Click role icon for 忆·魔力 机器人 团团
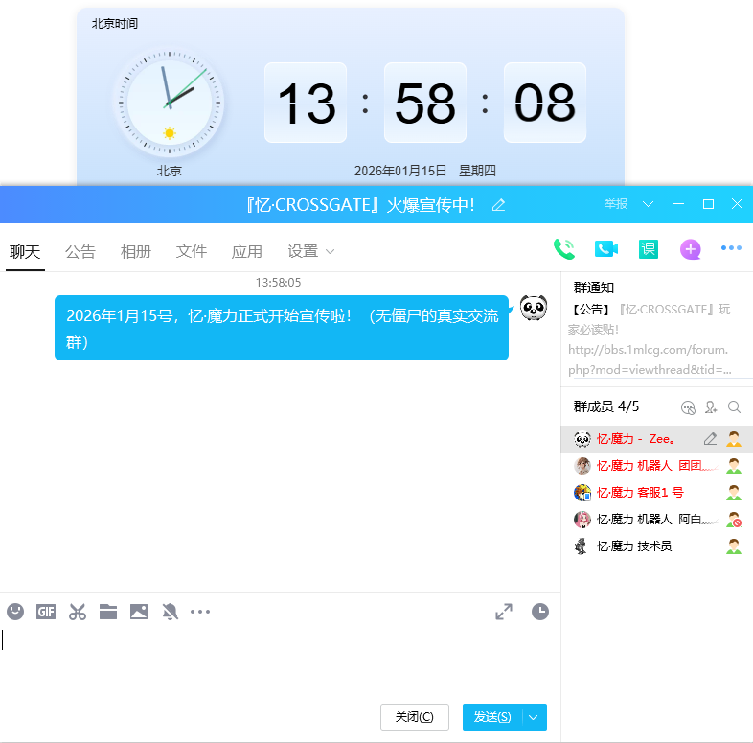 [733, 466]
